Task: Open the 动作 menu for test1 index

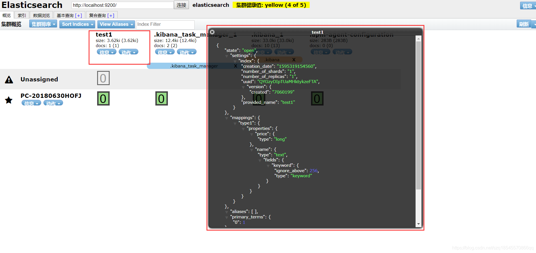Action: click(128, 52)
